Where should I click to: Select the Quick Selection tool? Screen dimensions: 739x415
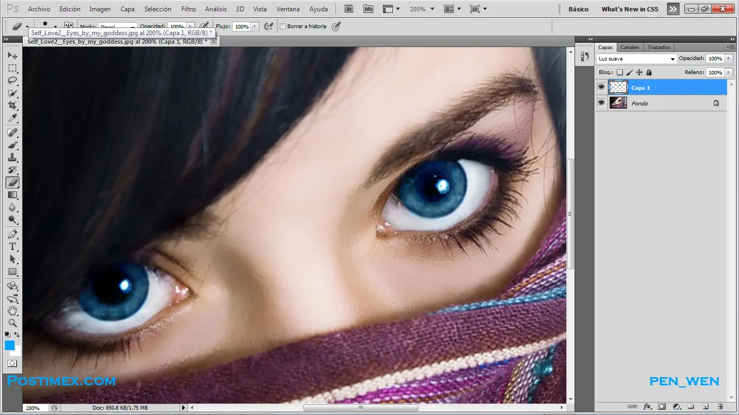tap(12, 93)
